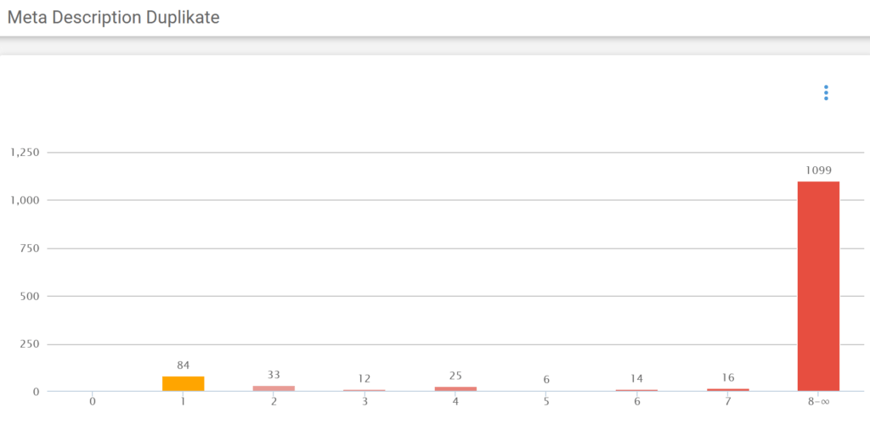Click the bar for 4 duplicates
870x424 pixels.
(455, 388)
